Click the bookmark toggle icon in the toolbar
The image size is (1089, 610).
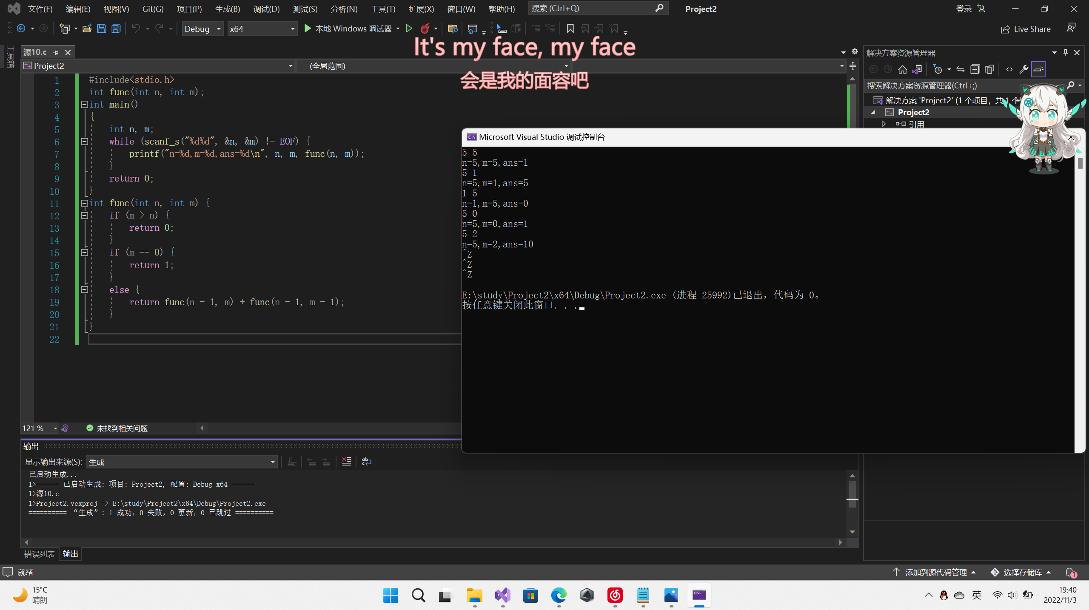[570, 29]
